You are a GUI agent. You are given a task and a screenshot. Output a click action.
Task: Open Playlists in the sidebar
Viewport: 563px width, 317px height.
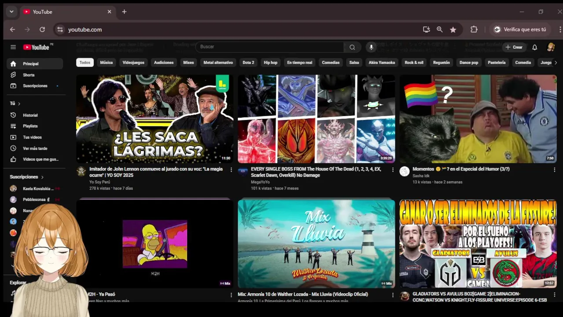pos(35,126)
